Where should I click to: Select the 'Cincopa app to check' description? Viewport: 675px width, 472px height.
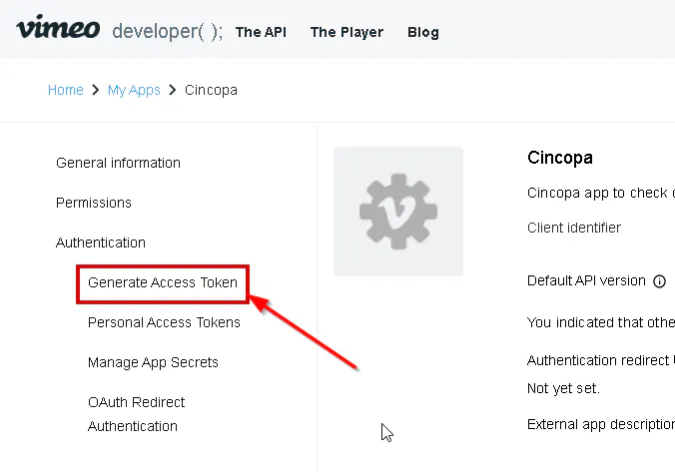pyautogui.click(x=601, y=194)
